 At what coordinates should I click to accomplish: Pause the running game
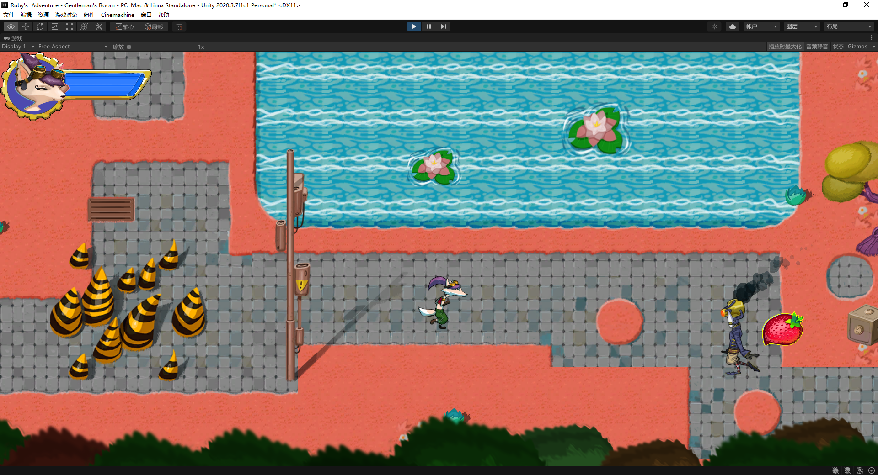point(428,26)
